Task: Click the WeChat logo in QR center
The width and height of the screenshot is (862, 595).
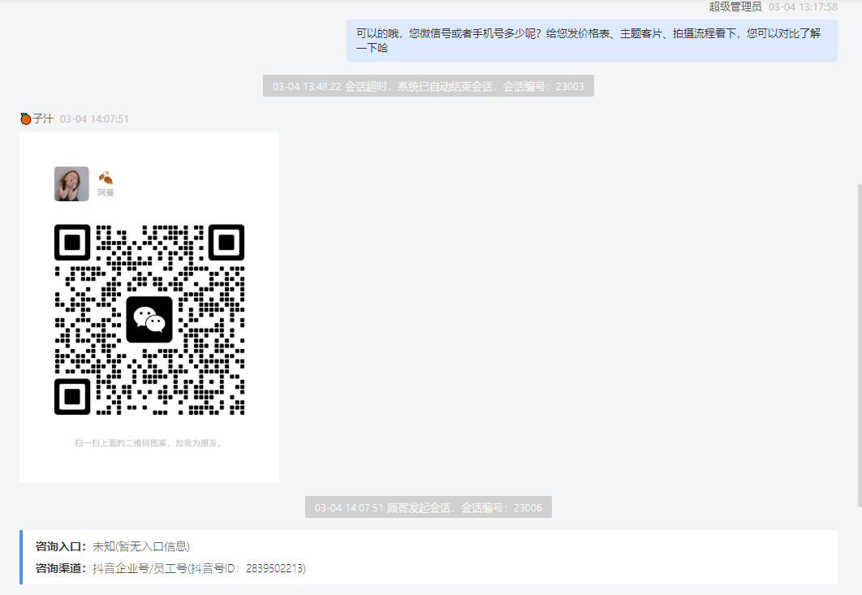Action: (149, 320)
